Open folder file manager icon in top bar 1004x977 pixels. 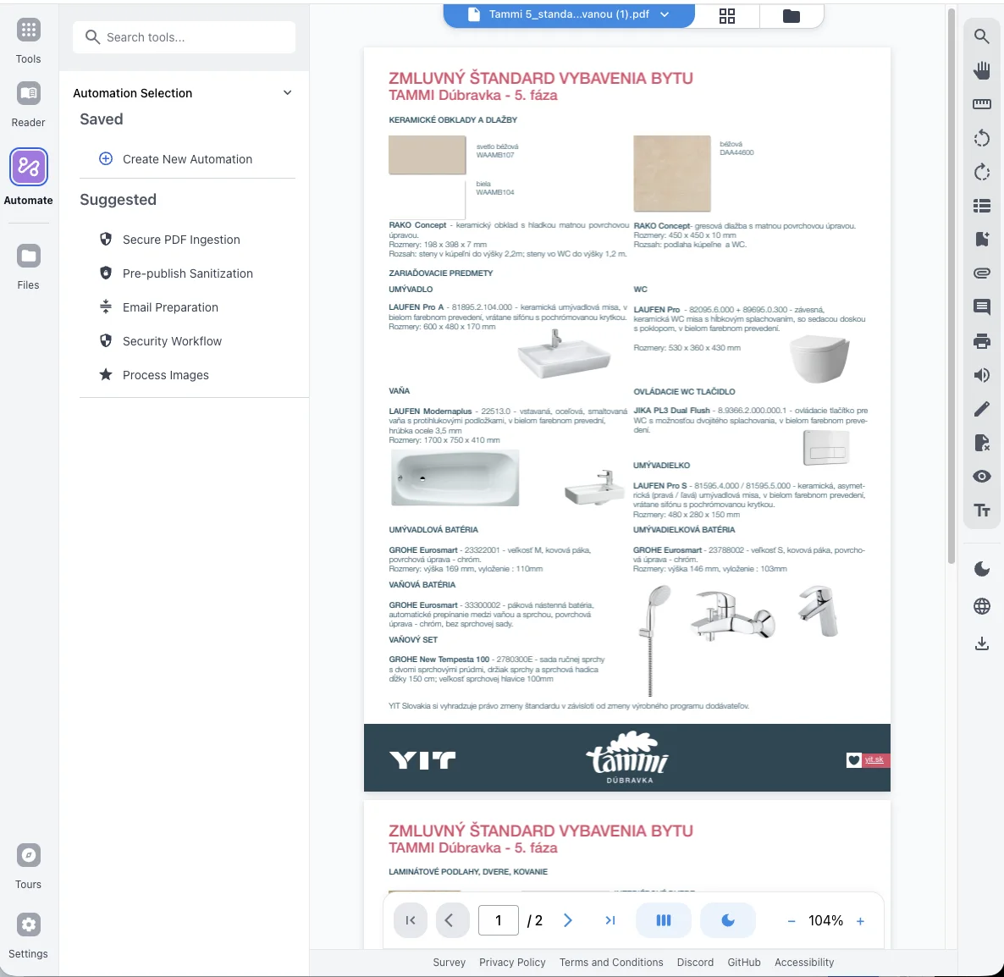792,15
